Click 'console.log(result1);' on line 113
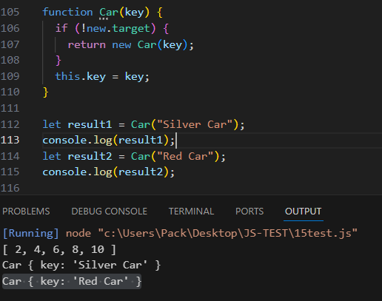The image size is (382, 301). tap(109, 141)
